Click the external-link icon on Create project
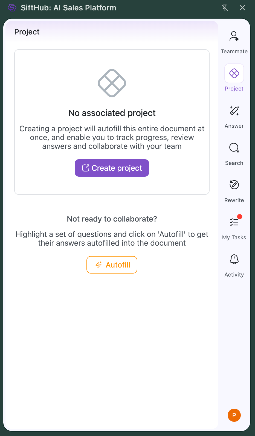This screenshot has height=436, width=255. coord(86,168)
